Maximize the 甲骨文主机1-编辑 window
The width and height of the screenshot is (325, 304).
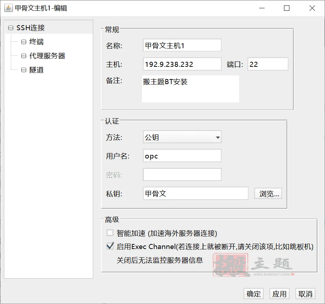(x=287, y=8)
